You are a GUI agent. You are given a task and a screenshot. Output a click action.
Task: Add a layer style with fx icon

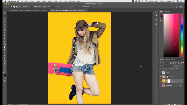tap(166, 104)
